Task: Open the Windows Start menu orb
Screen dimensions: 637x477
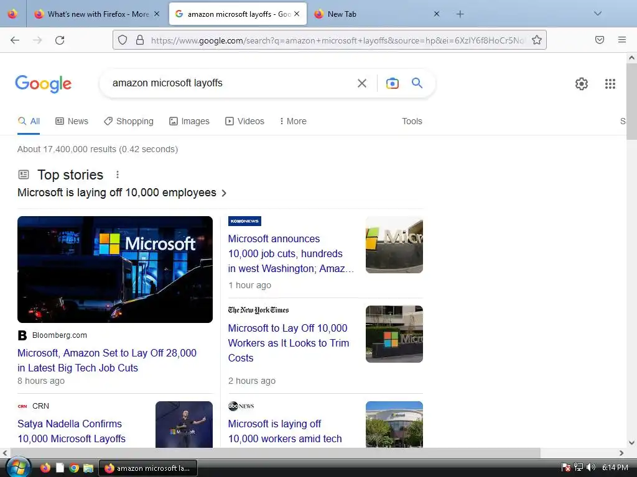Action: (x=17, y=467)
